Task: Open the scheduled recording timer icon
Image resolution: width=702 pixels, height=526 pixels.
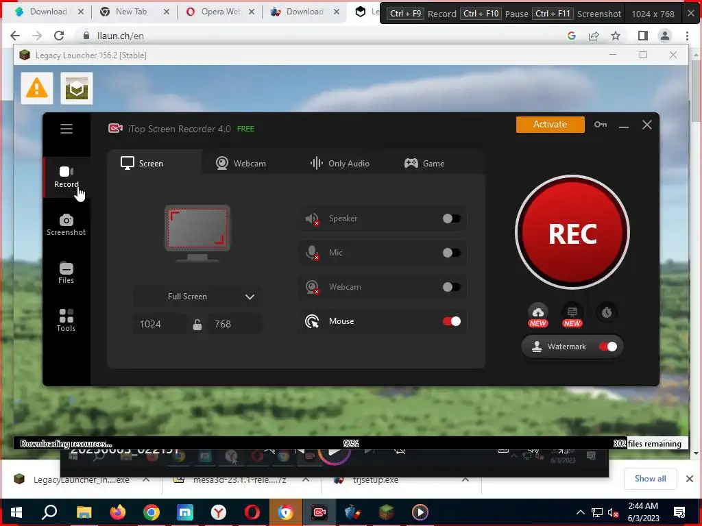Action: [x=607, y=312]
